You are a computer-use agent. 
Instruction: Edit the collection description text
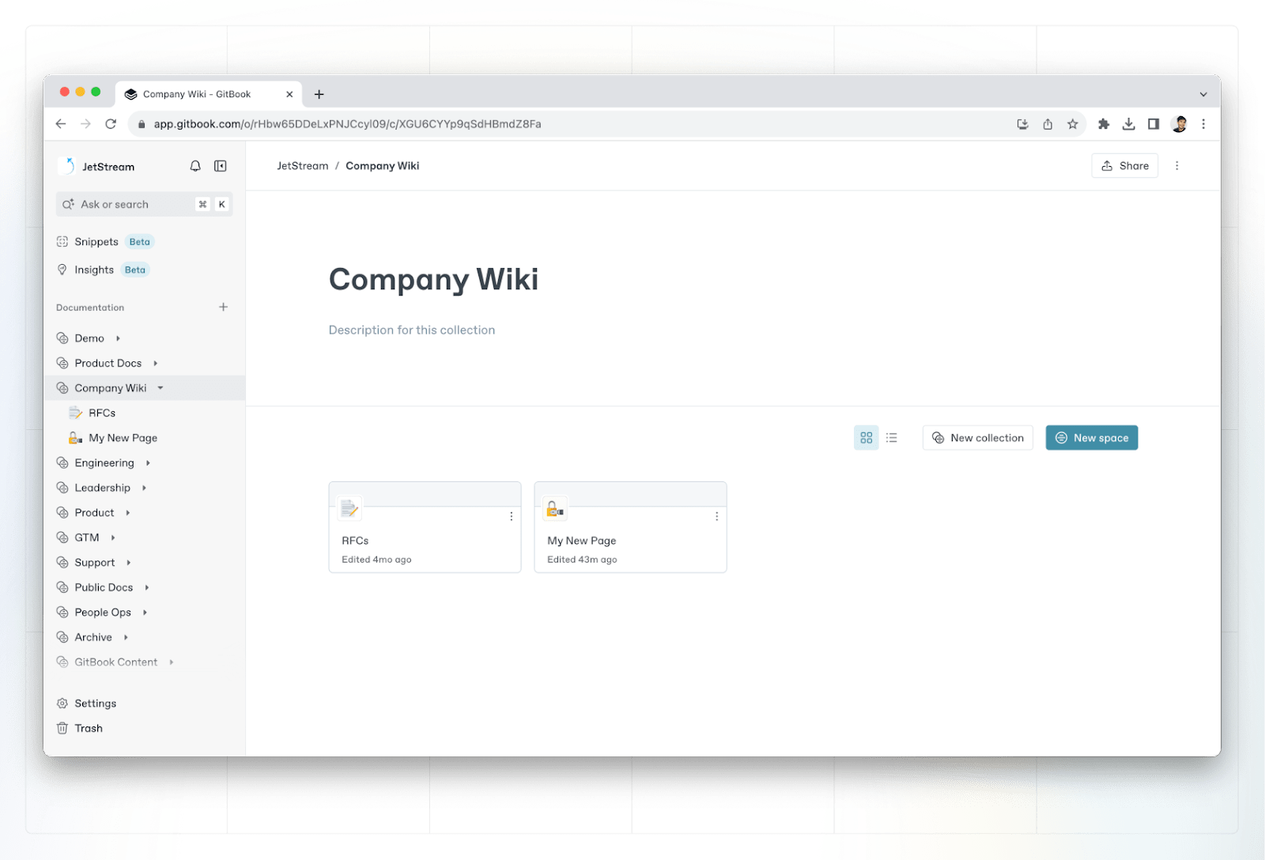coord(412,330)
